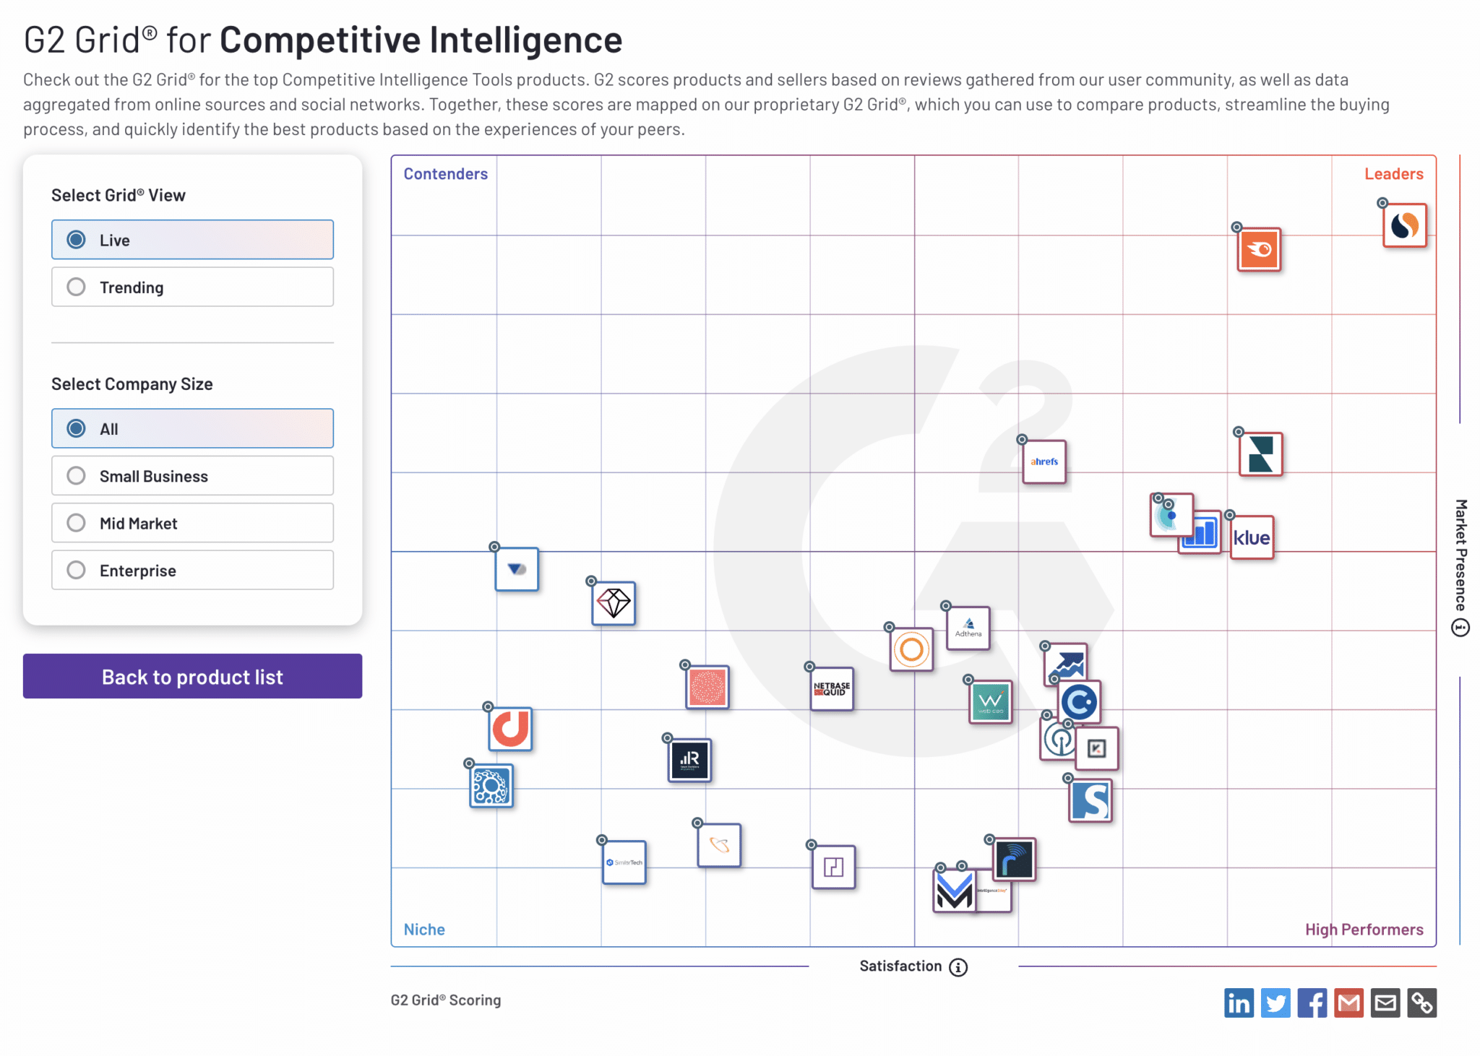The image size is (1480, 1056).
Task: Click the Twitter share icon
Action: pos(1275,1003)
